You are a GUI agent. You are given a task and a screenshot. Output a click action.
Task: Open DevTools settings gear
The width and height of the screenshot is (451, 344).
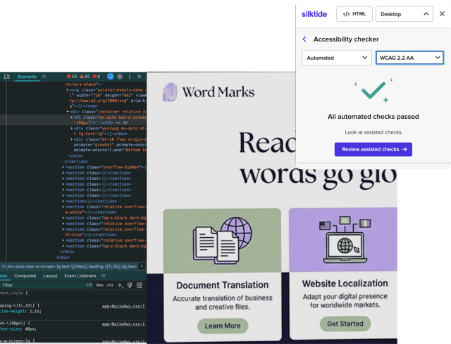click(120, 77)
